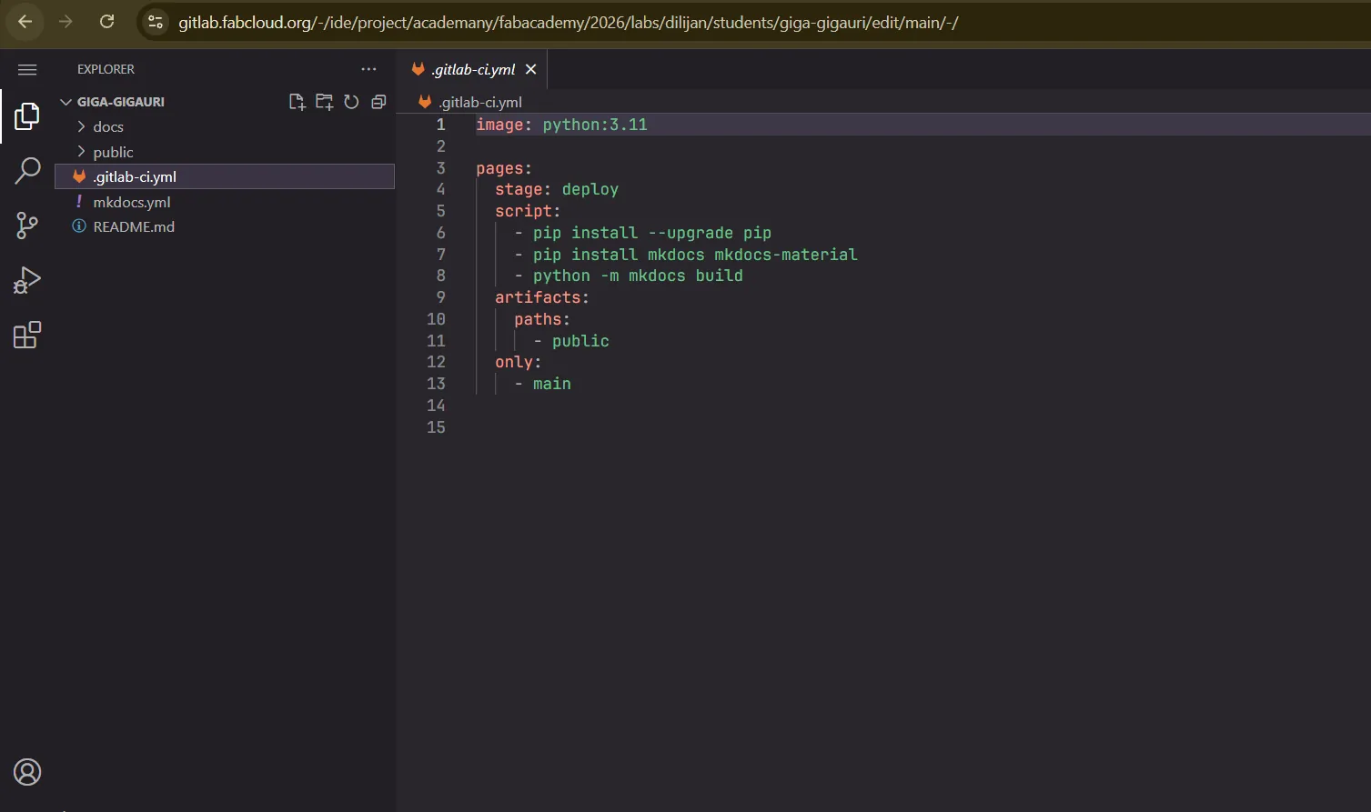Collapse all folders in Explorer

coord(378,102)
